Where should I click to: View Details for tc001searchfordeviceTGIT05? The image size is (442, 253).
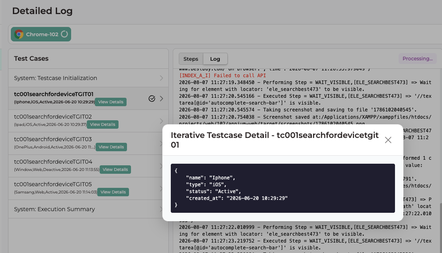click(113, 192)
